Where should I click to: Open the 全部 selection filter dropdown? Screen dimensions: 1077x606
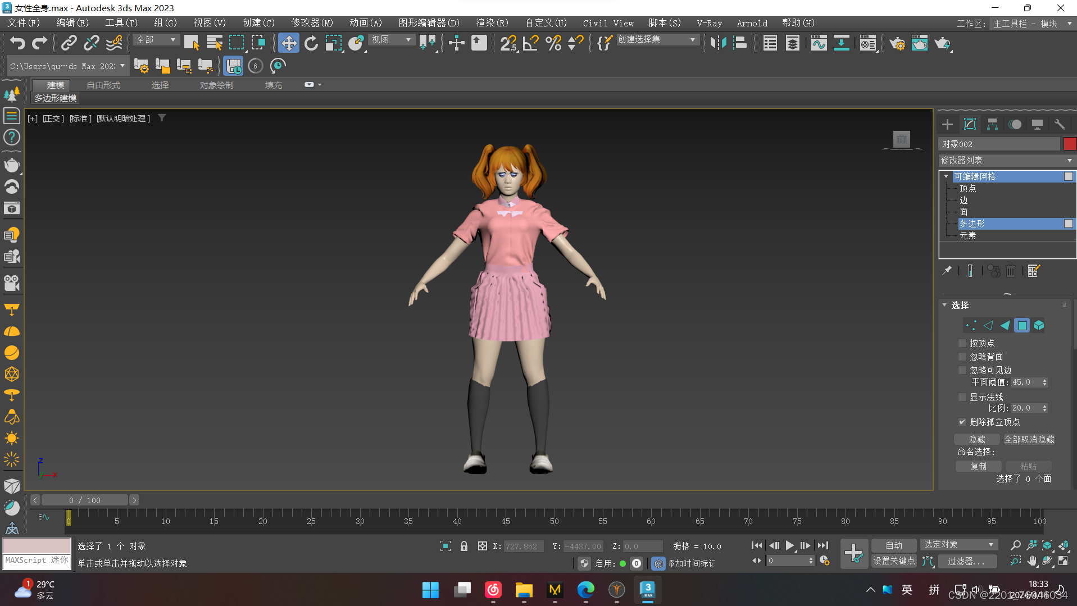tap(156, 40)
